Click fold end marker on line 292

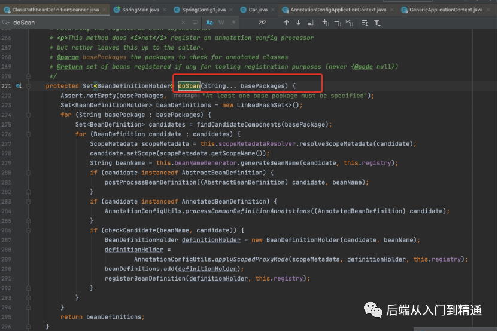(28, 288)
